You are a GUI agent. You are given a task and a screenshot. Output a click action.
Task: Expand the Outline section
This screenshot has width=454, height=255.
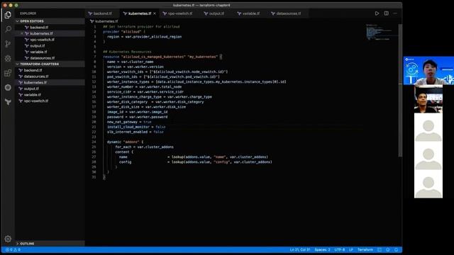coord(50,244)
